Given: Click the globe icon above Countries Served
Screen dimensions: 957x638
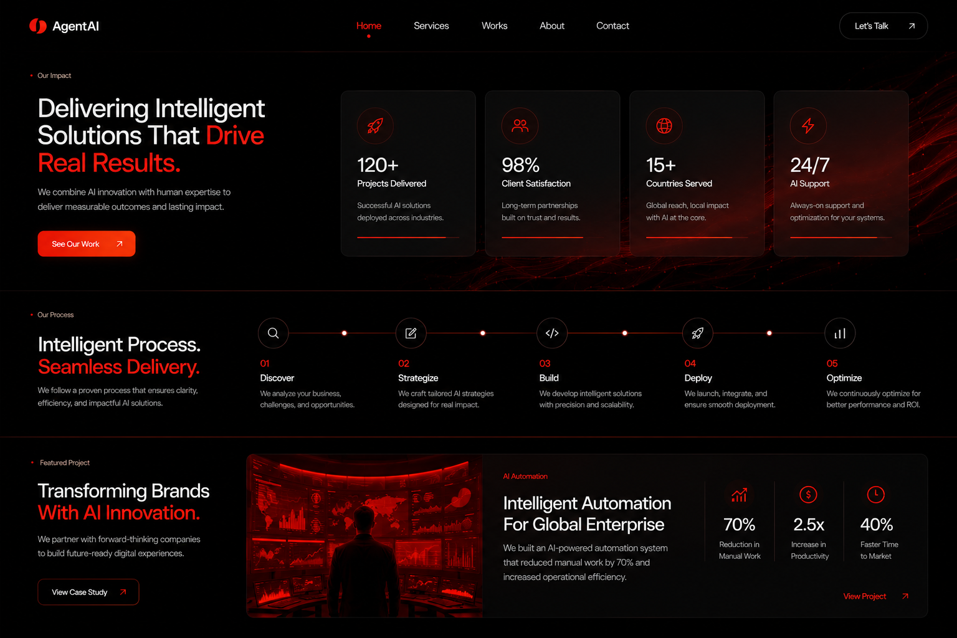Looking at the screenshot, I should [x=664, y=126].
